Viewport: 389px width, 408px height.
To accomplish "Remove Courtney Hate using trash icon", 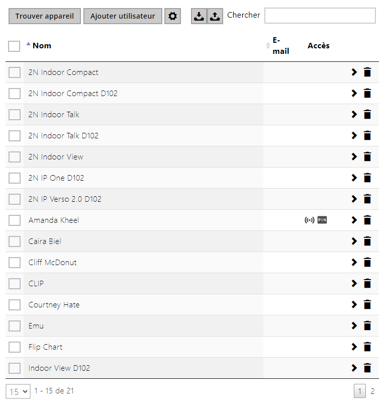I will pyautogui.click(x=367, y=304).
